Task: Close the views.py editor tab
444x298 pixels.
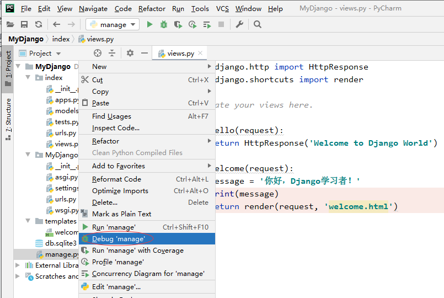Action: 200,53
